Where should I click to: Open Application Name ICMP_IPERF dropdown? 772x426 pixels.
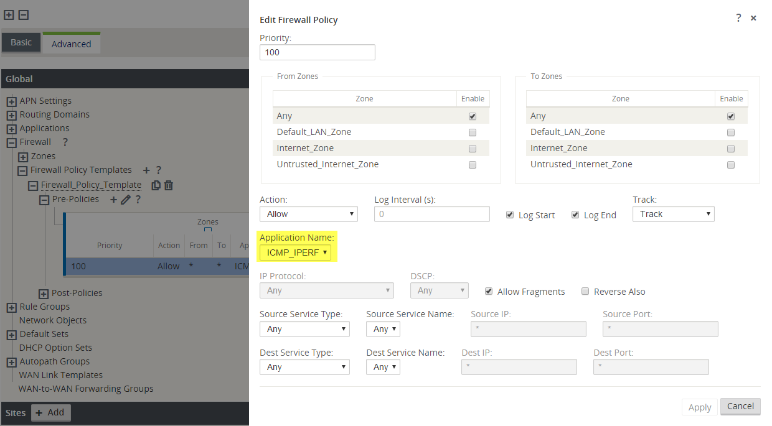[296, 252]
